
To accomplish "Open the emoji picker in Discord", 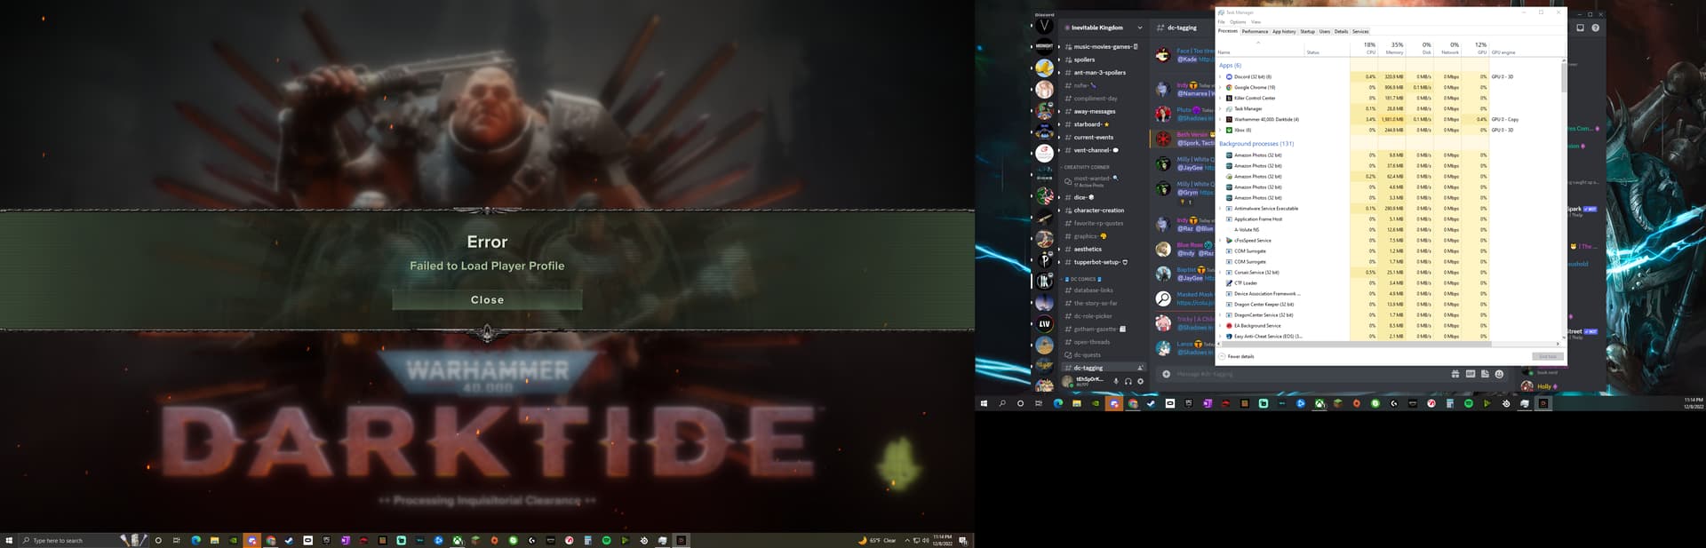I will 1499,374.
